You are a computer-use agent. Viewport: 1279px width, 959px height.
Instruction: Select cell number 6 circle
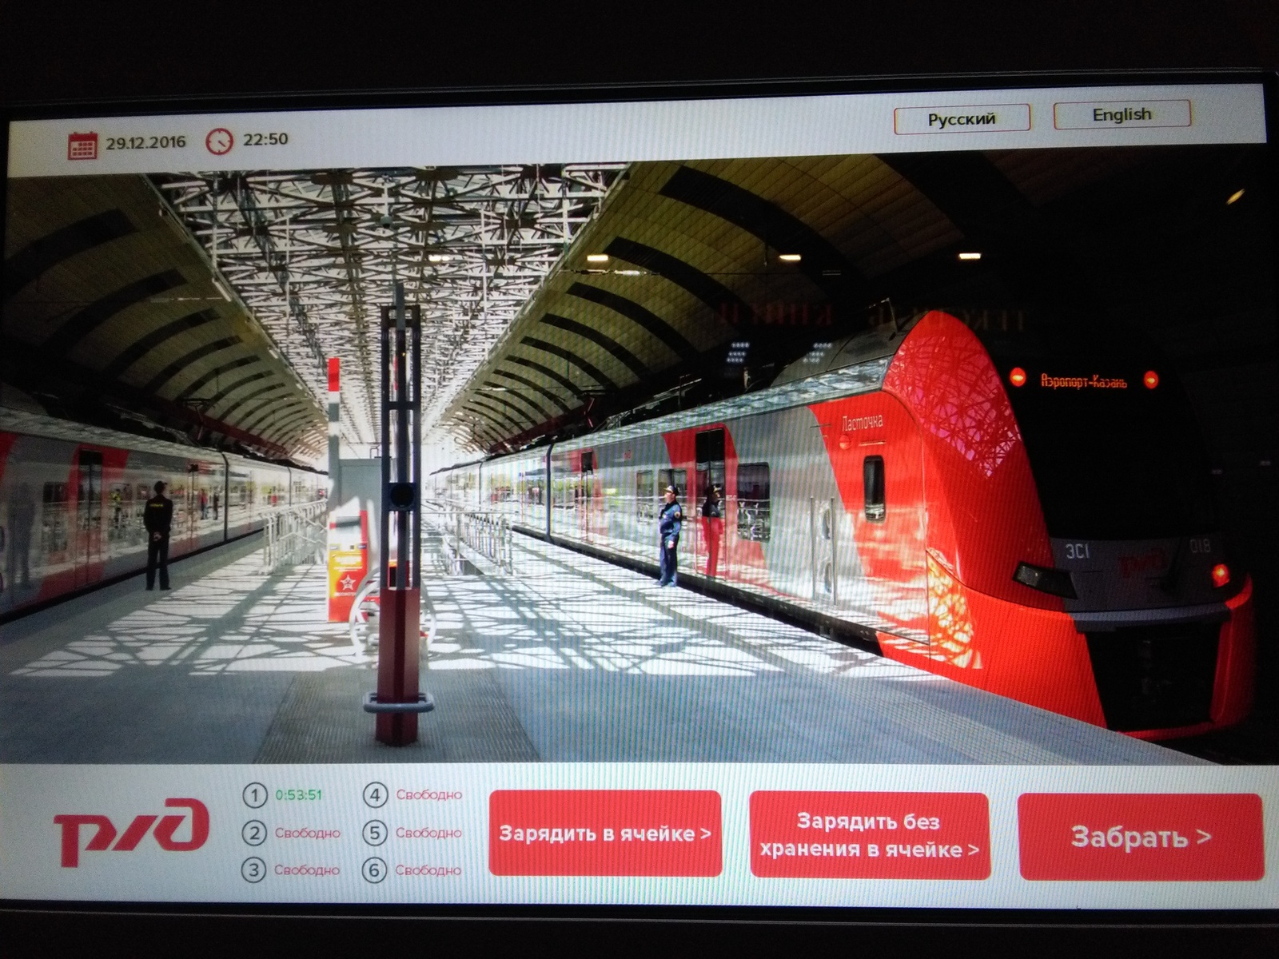point(374,870)
